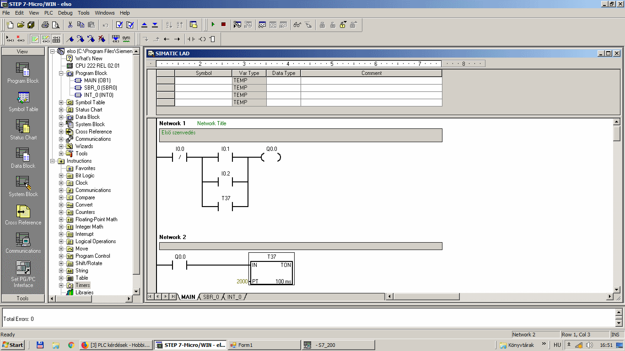625x351 pixels.
Task: Switch to the SBR_0 editor tab
Action: click(x=211, y=297)
